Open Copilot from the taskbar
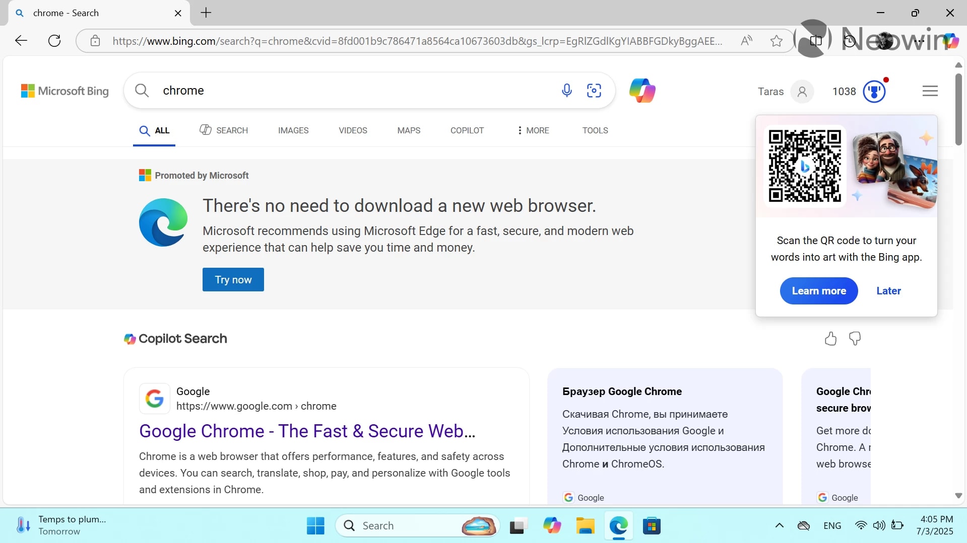Image resolution: width=967 pixels, height=543 pixels. (x=552, y=525)
